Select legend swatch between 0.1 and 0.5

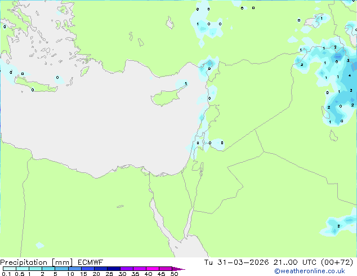(x=10, y=269)
